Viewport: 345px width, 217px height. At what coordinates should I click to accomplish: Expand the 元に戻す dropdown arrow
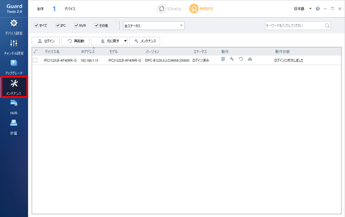pyautogui.click(x=125, y=41)
